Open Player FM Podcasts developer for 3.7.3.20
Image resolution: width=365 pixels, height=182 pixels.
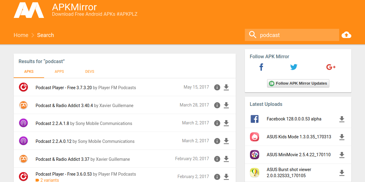coord(117,88)
